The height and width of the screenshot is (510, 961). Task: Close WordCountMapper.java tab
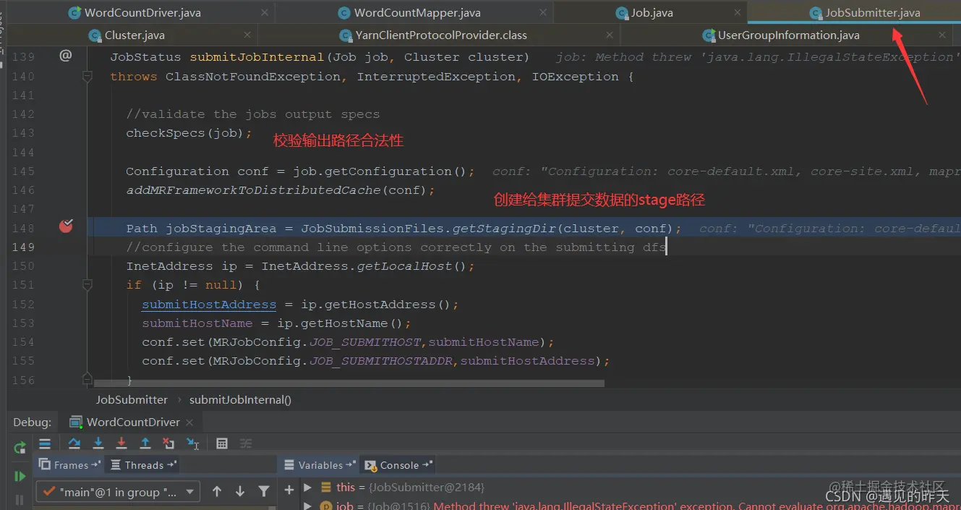[x=542, y=12]
